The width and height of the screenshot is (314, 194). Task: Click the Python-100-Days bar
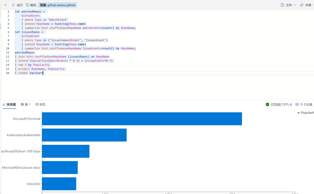(x=66, y=151)
